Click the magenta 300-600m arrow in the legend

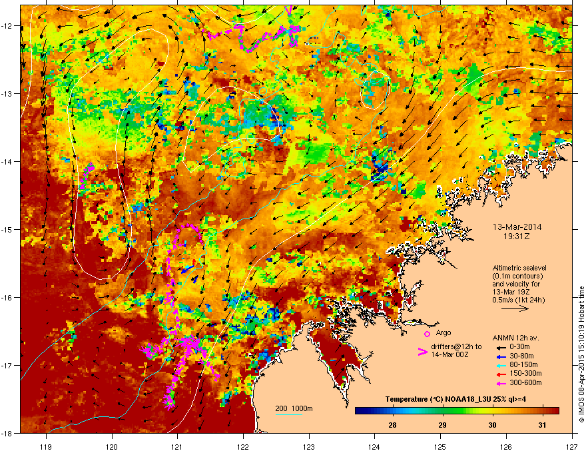[x=501, y=383]
